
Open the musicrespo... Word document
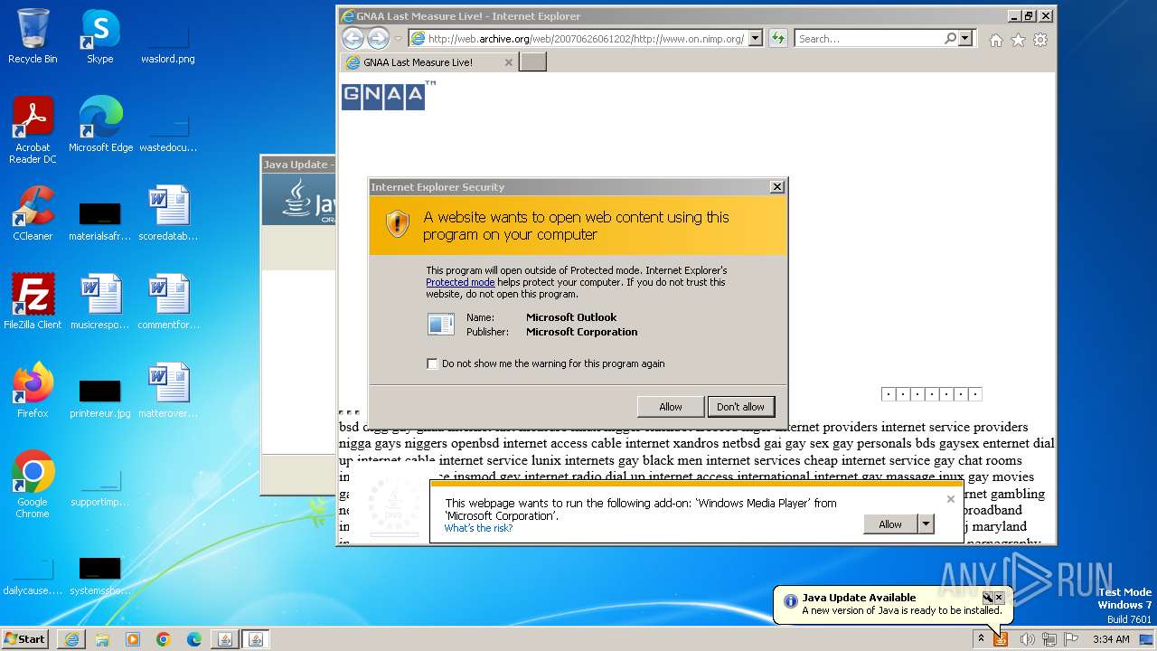(100, 302)
